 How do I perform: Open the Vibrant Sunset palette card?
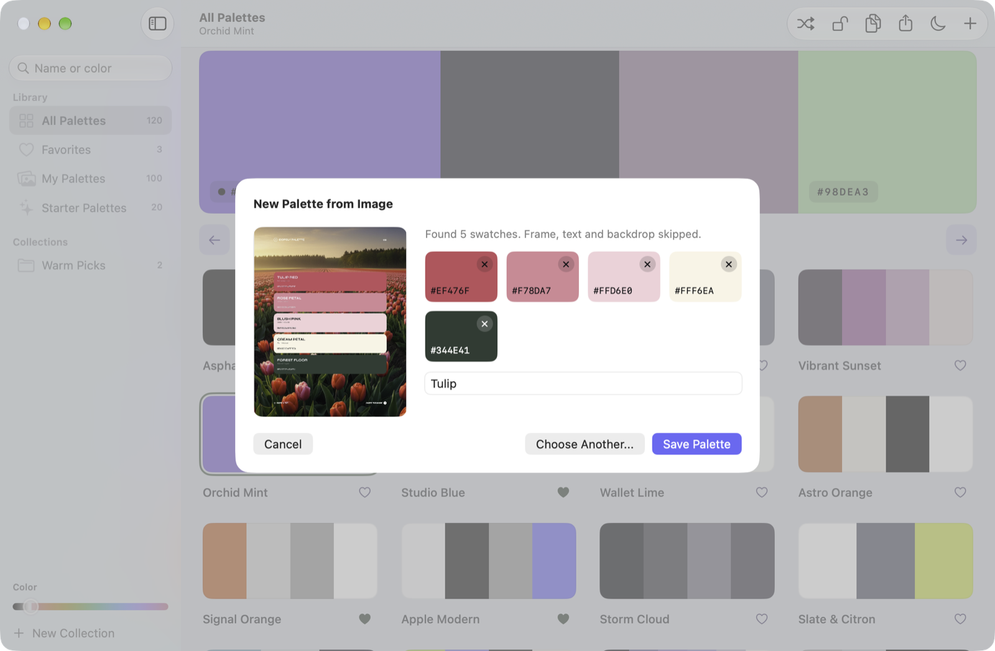[x=886, y=307]
